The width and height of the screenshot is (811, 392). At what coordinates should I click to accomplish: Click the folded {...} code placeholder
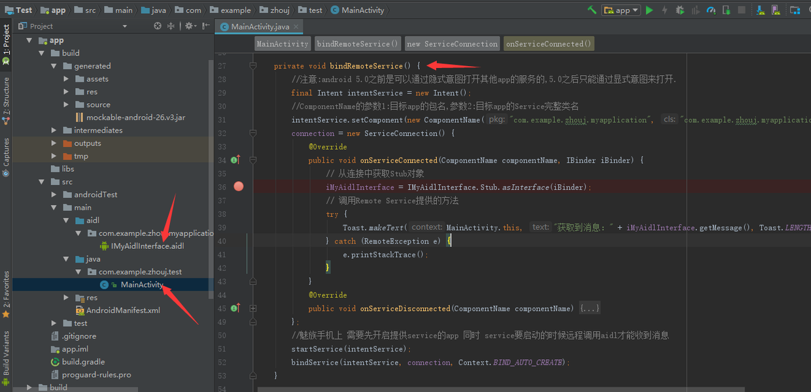click(x=590, y=308)
